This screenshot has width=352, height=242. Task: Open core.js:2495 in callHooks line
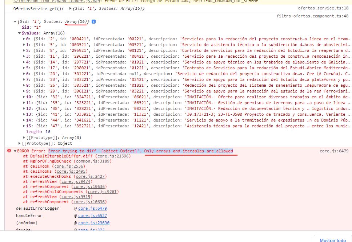pos(71,171)
